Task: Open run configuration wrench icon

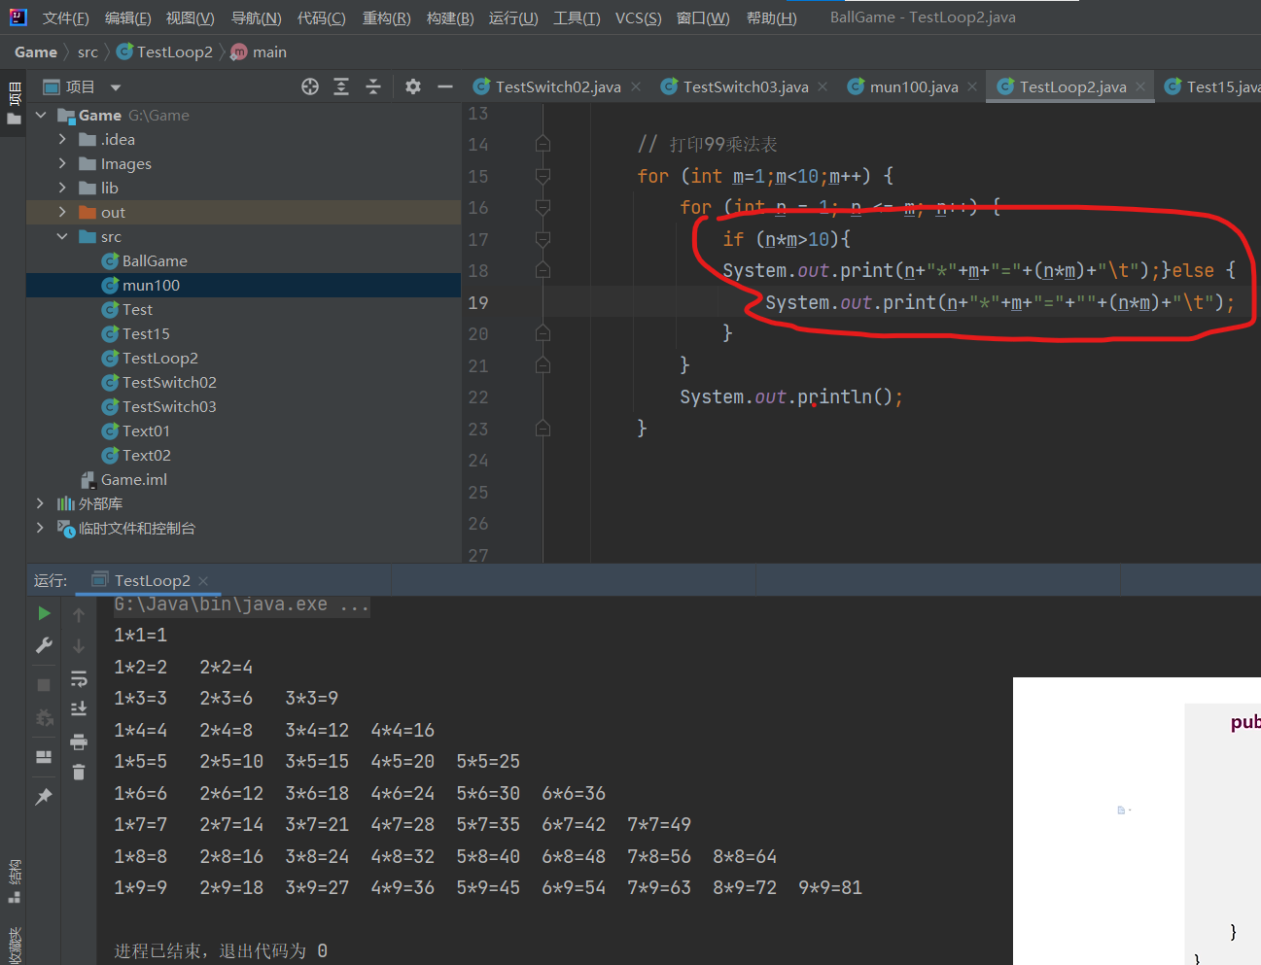Action: tap(44, 645)
